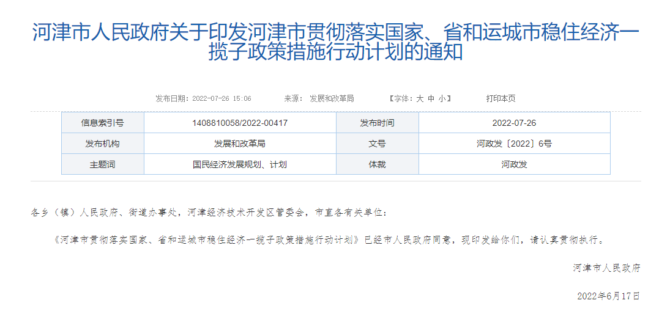
Task: Set font size to medium (中)
Action: [x=431, y=98]
